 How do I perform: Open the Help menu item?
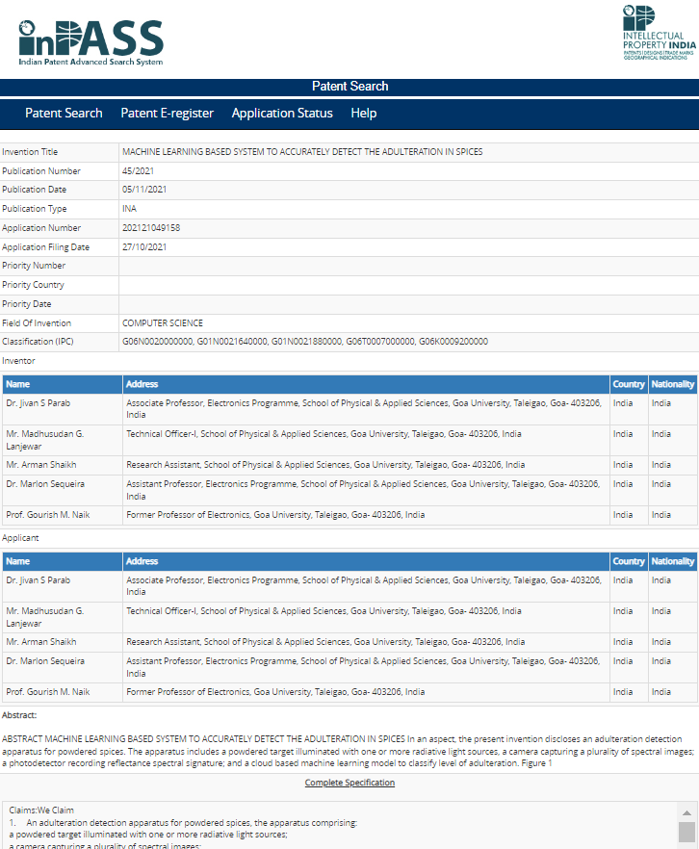tap(364, 114)
